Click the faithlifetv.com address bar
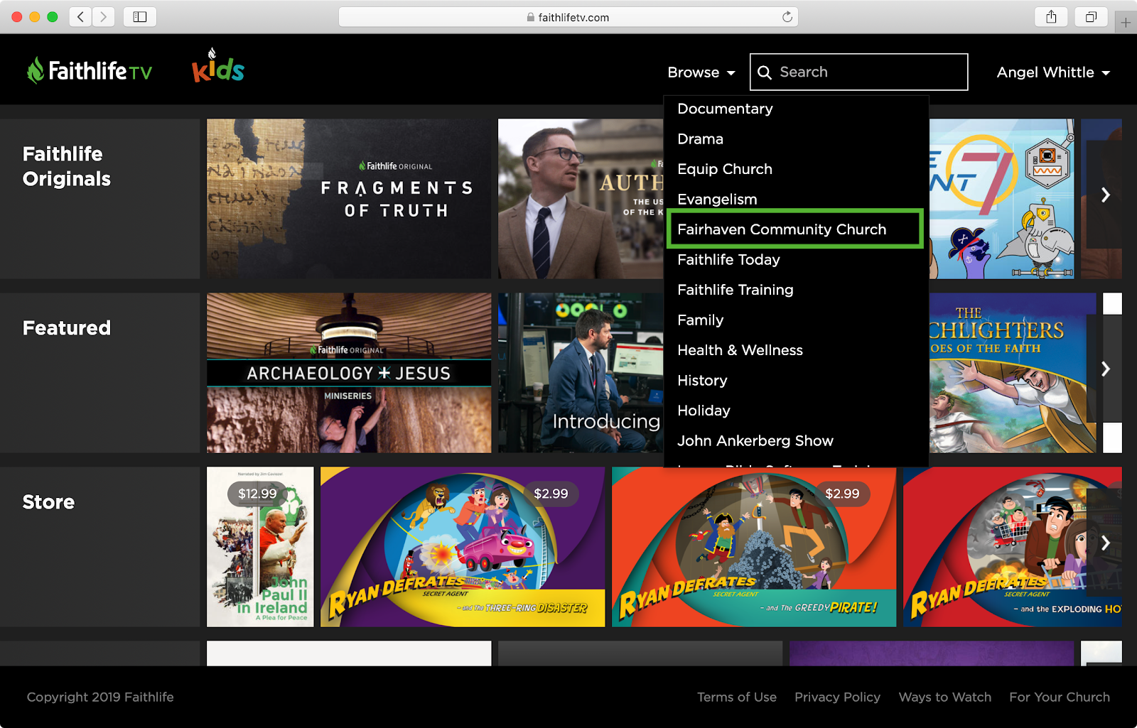The image size is (1137, 728). tap(568, 17)
